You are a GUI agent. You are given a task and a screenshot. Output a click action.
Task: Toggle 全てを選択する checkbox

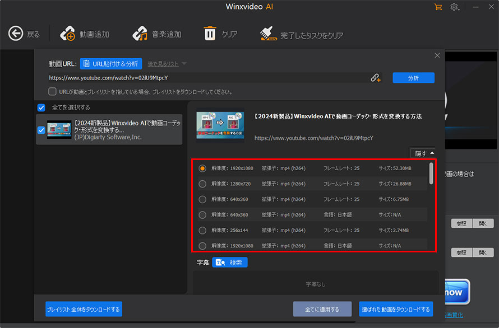tap(41, 107)
